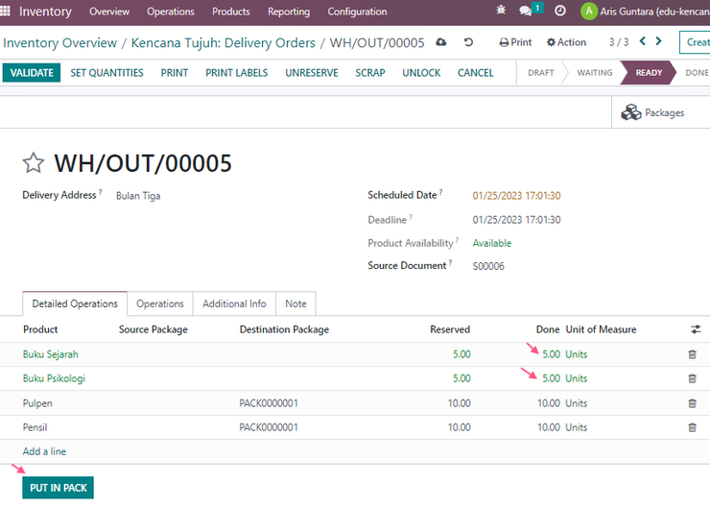Mark WH/OUT/00005 with the star icon
Screen dimensions: 710x508
[33, 163]
